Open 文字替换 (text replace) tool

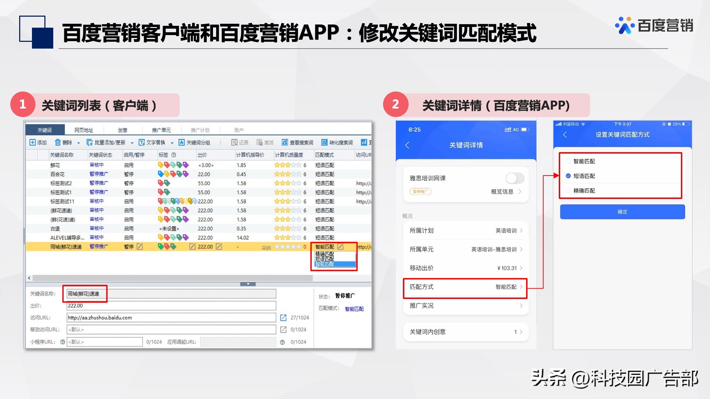click(x=142, y=142)
